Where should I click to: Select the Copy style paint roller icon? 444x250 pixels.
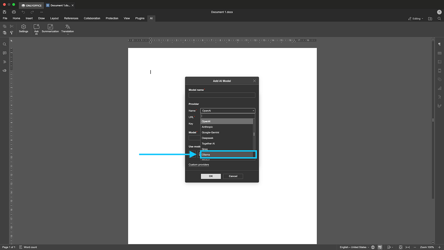pos(12,33)
